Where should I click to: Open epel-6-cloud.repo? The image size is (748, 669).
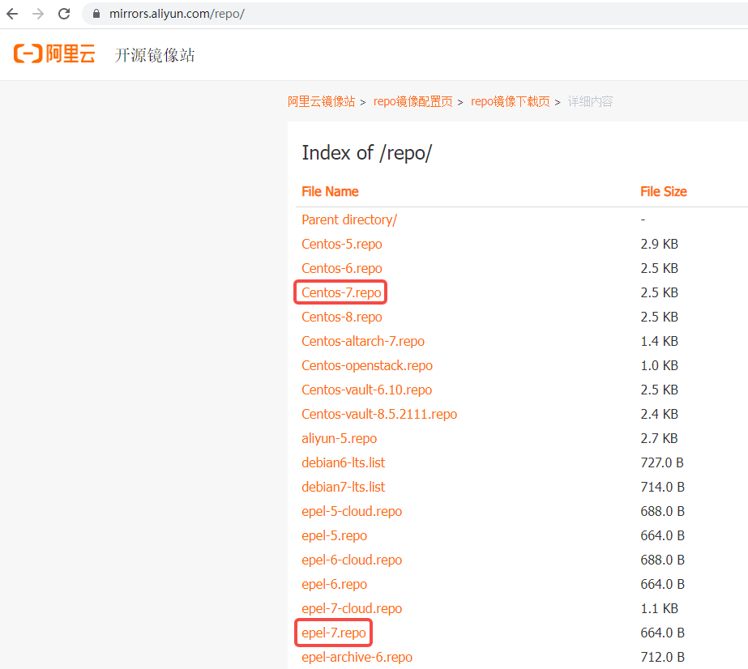352,560
